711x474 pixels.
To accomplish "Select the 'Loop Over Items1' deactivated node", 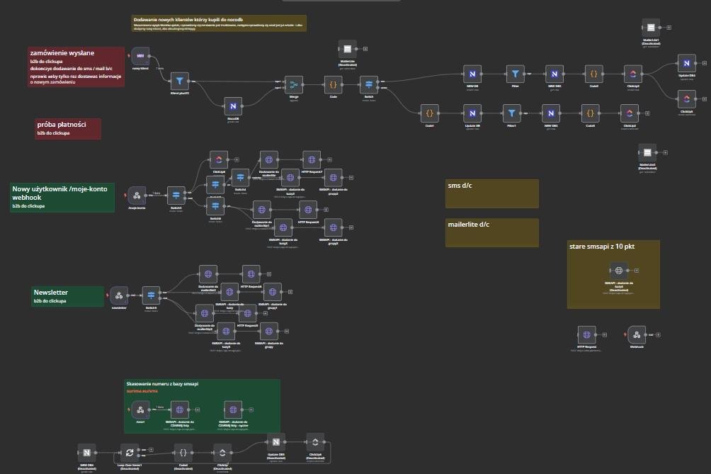I will tap(130, 452).
